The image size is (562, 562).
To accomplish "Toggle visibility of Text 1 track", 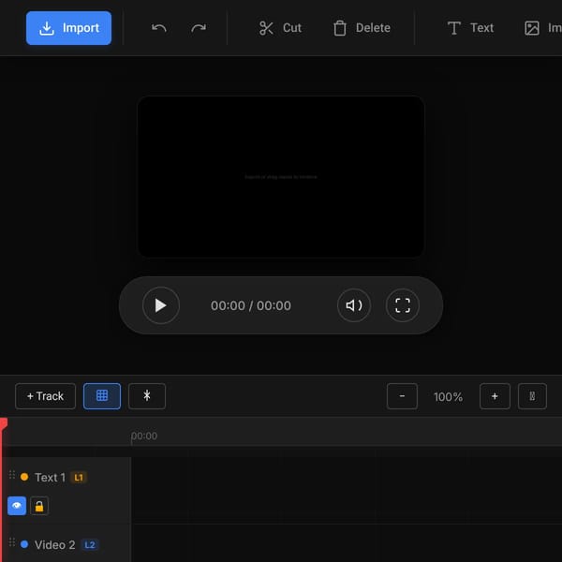I will 17,506.
